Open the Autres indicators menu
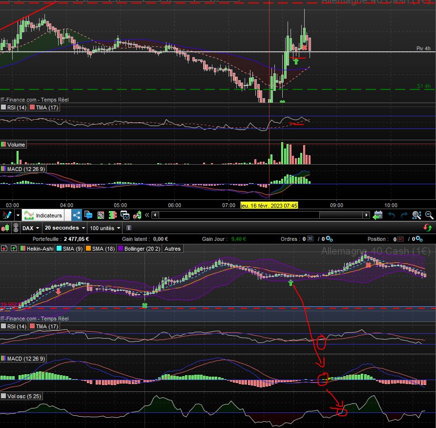The image size is (436, 428). [x=172, y=249]
